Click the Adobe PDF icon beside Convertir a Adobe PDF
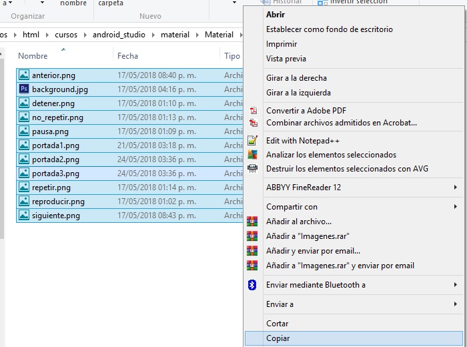 pyautogui.click(x=253, y=111)
